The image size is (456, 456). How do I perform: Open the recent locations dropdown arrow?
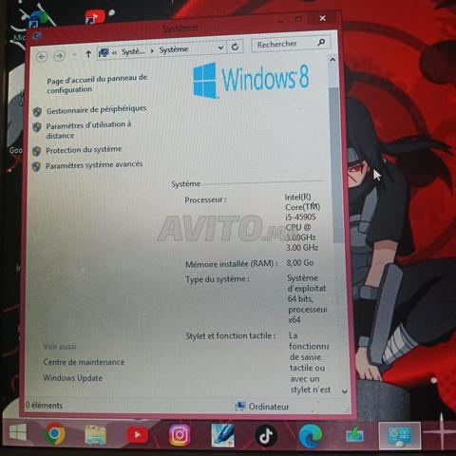click(x=74, y=55)
